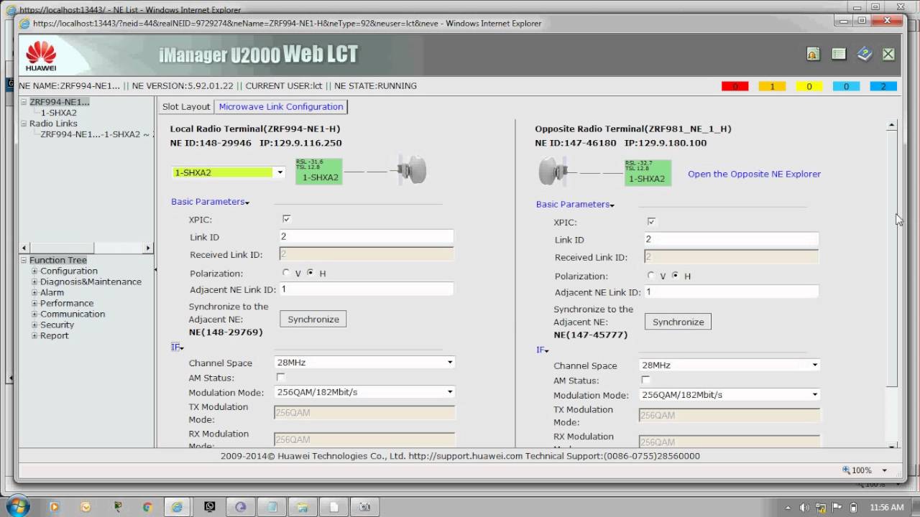
Task: Select opposite polarization H radio button
Action: [x=676, y=276]
